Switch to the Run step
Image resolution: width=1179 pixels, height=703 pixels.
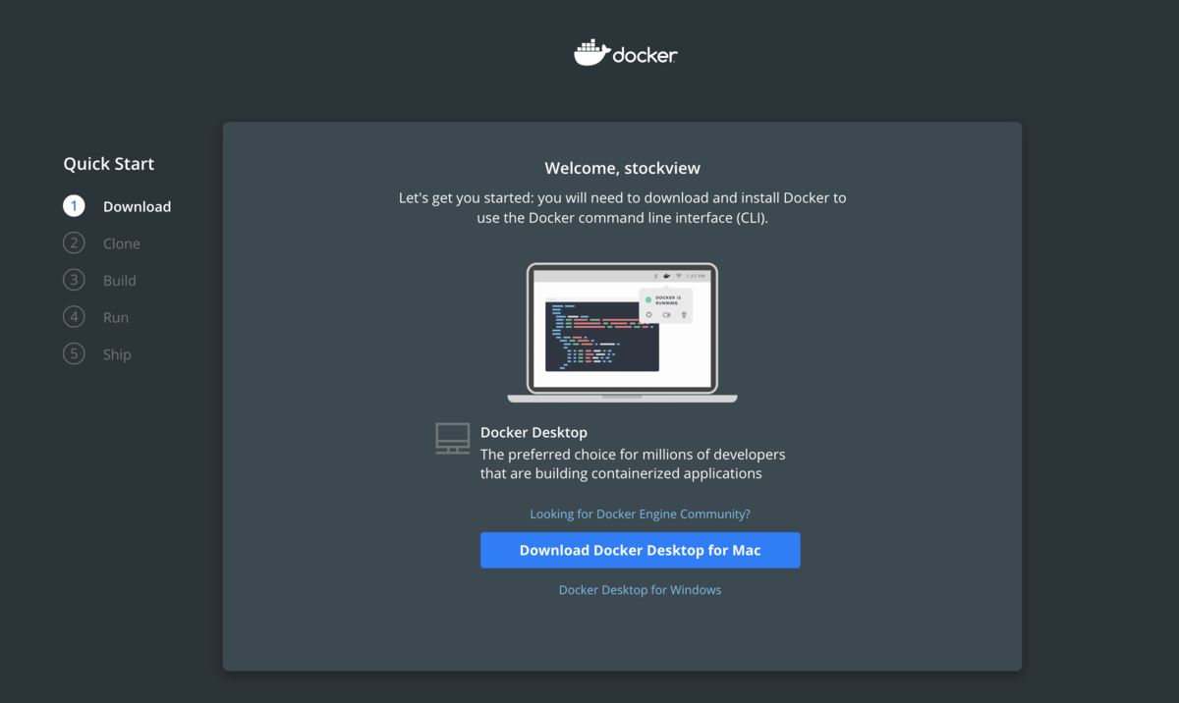(116, 318)
